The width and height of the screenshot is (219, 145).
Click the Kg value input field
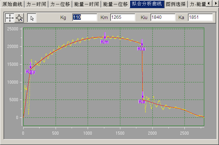click(85, 18)
